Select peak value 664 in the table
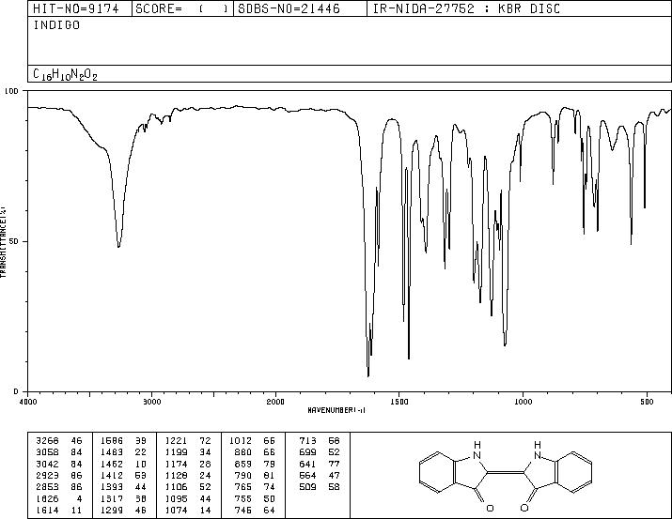The height and width of the screenshot is (519, 672). (x=307, y=475)
